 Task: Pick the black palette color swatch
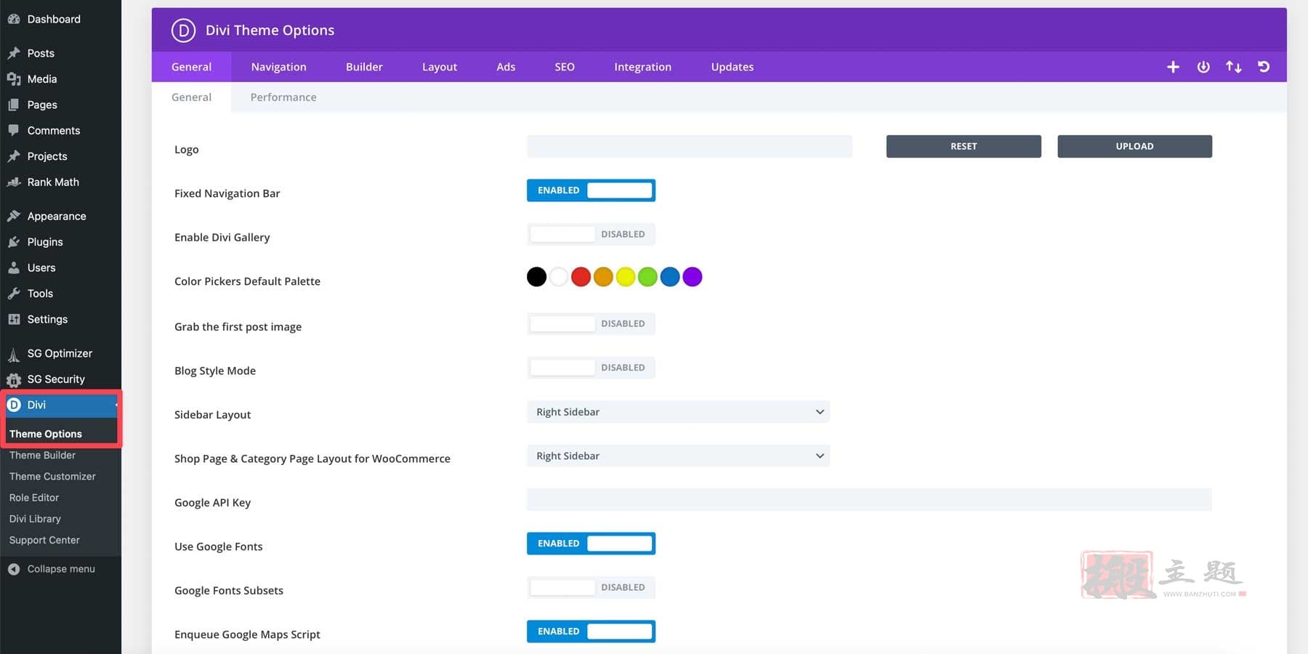(x=536, y=277)
